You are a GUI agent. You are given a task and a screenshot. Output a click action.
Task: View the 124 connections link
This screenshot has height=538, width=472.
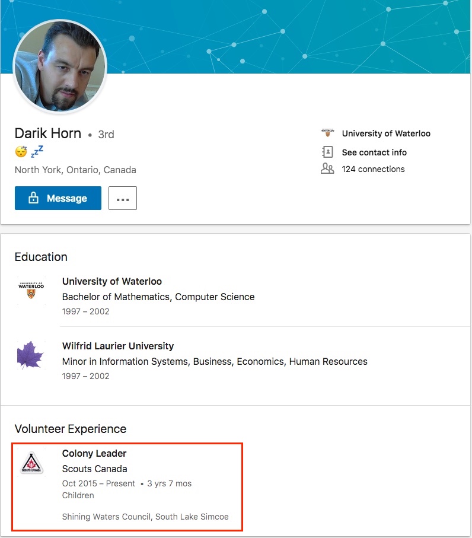[373, 169]
